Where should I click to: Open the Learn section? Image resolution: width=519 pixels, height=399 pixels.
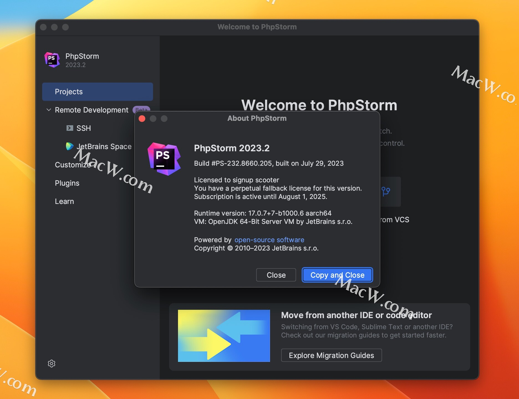click(65, 201)
